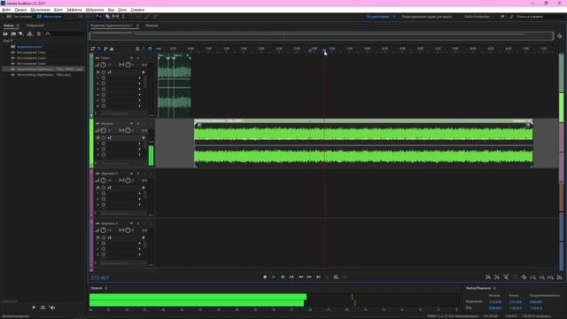Toggle Snapping magnet button above the tracks
The height and width of the screenshot is (319, 567).
[x=150, y=49]
